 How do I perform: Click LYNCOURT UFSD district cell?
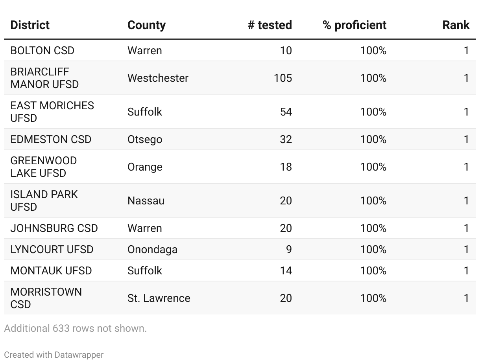tap(52, 250)
